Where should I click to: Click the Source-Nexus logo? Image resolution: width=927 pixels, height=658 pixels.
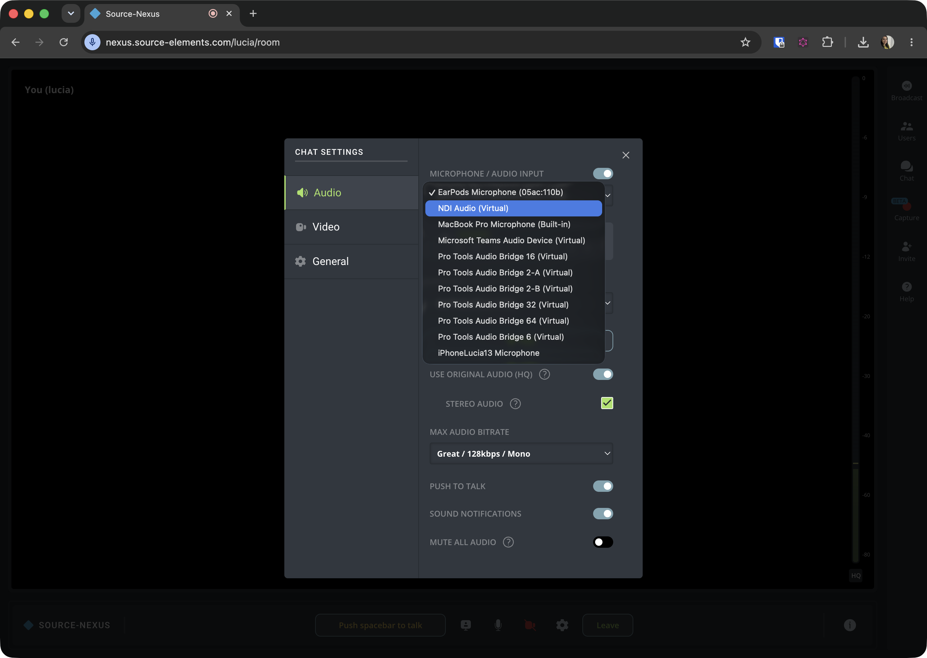pos(67,625)
